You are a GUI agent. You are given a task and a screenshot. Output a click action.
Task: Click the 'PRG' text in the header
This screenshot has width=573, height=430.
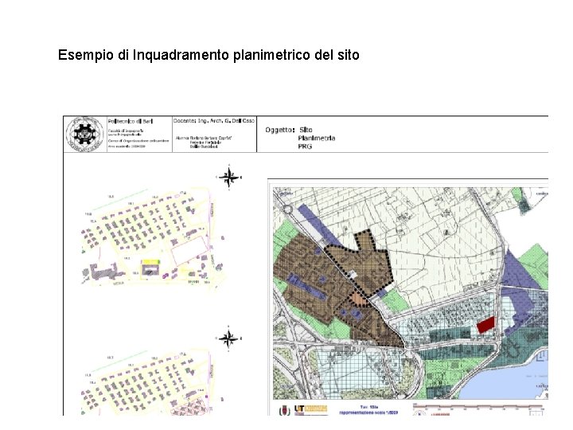[305, 147]
